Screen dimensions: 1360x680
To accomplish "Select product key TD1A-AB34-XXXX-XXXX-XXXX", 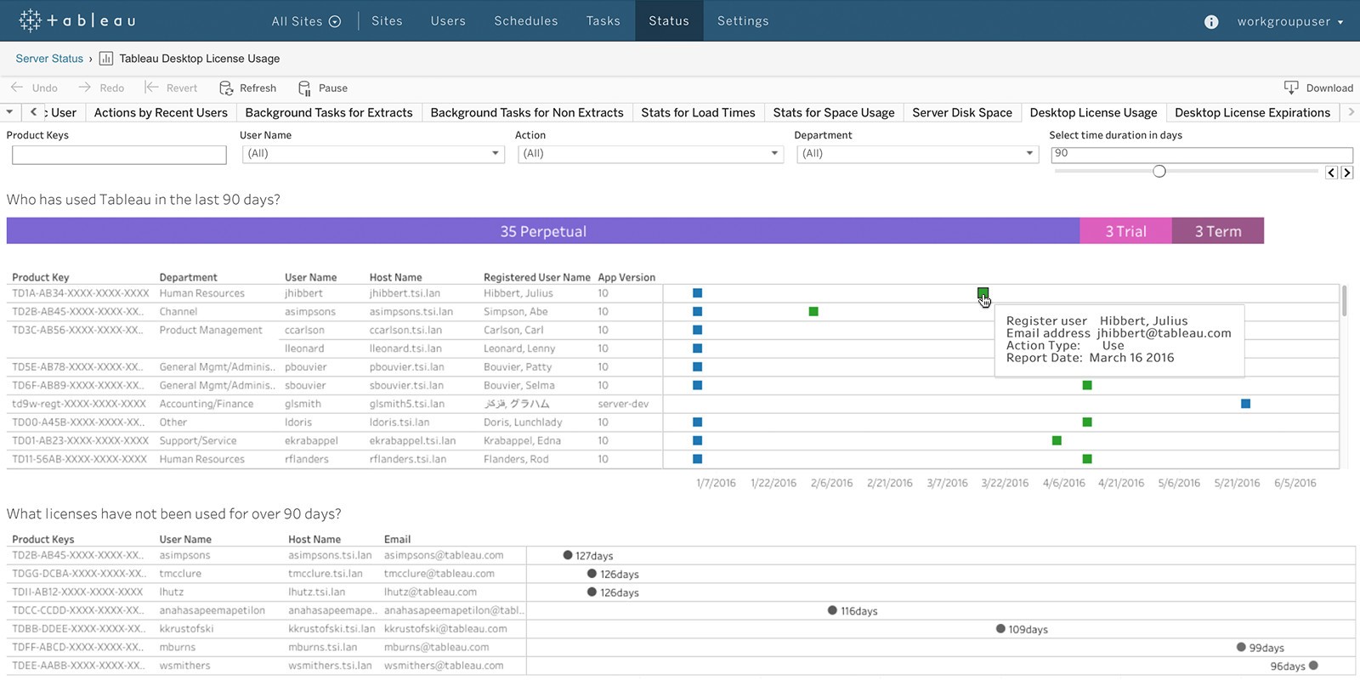I will click(x=81, y=293).
